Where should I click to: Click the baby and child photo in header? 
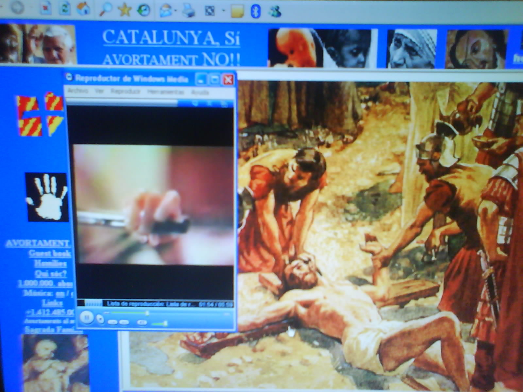[x=320, y=48]
